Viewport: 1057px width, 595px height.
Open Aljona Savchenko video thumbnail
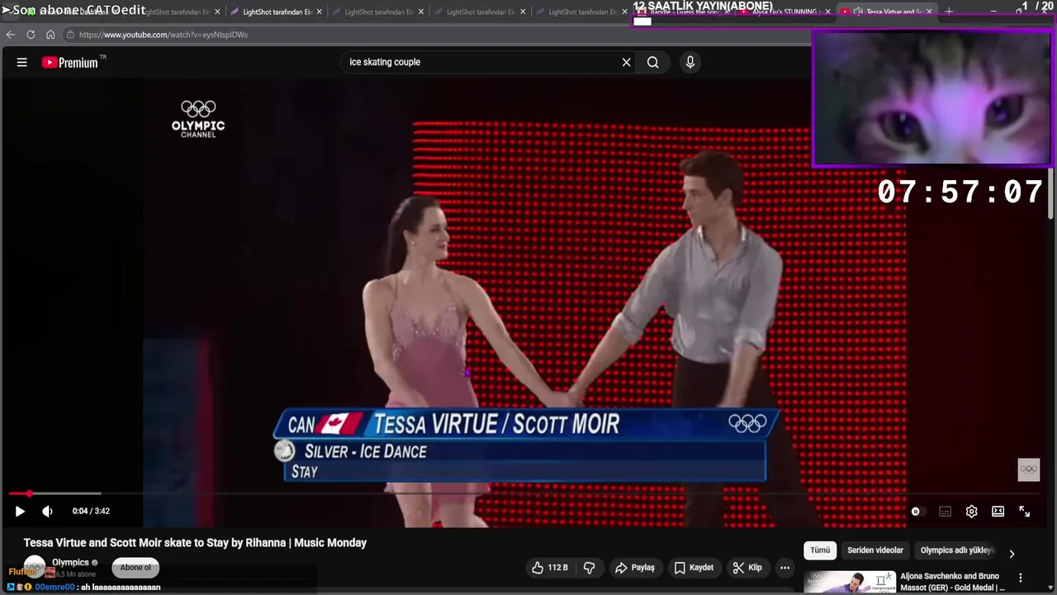tap(850, 582)
